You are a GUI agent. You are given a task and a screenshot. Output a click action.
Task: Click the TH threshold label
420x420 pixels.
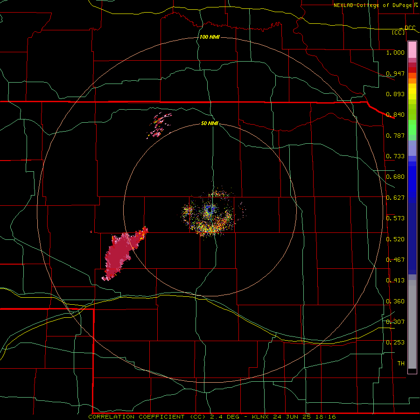click(x=401, y=363)
